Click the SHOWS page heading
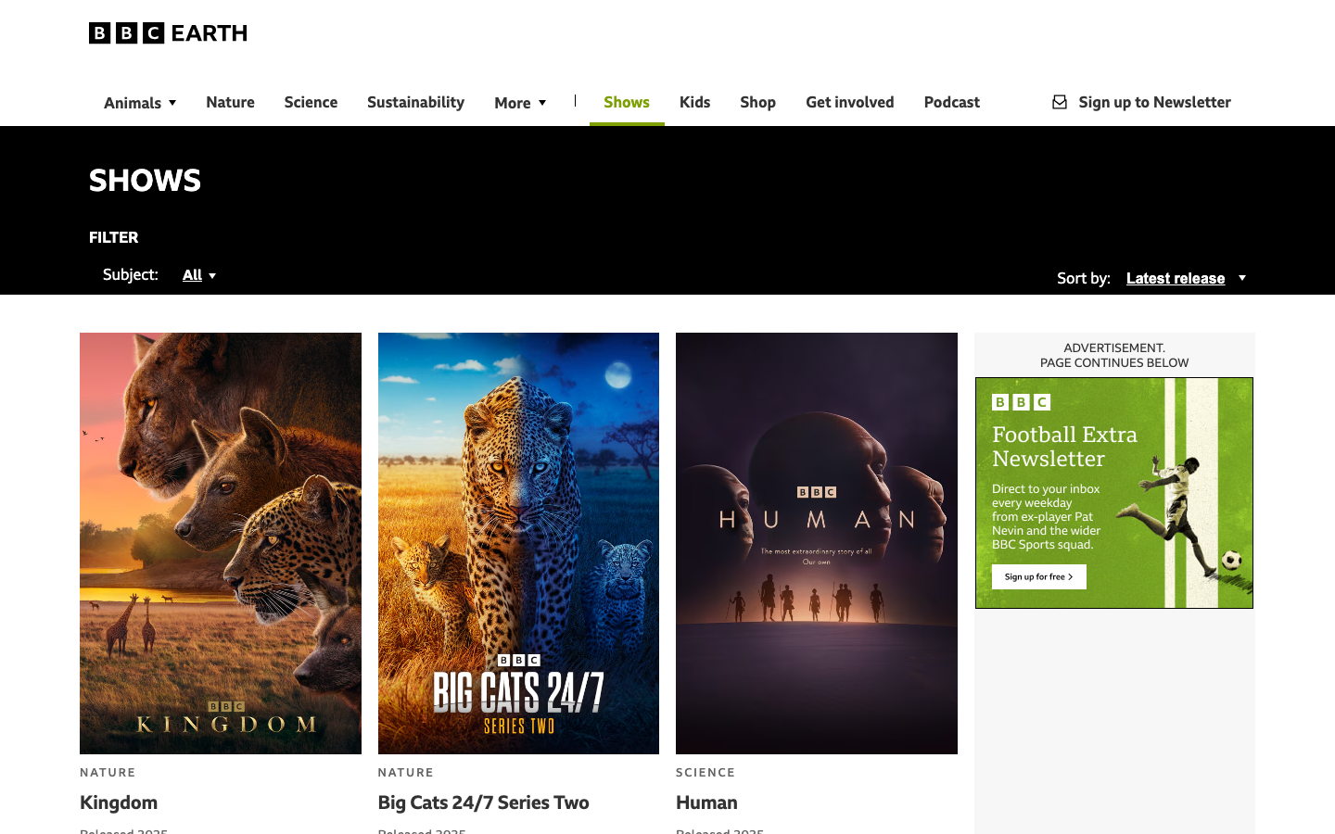Viewport: 1335px width, 834px height. (145, 180)
